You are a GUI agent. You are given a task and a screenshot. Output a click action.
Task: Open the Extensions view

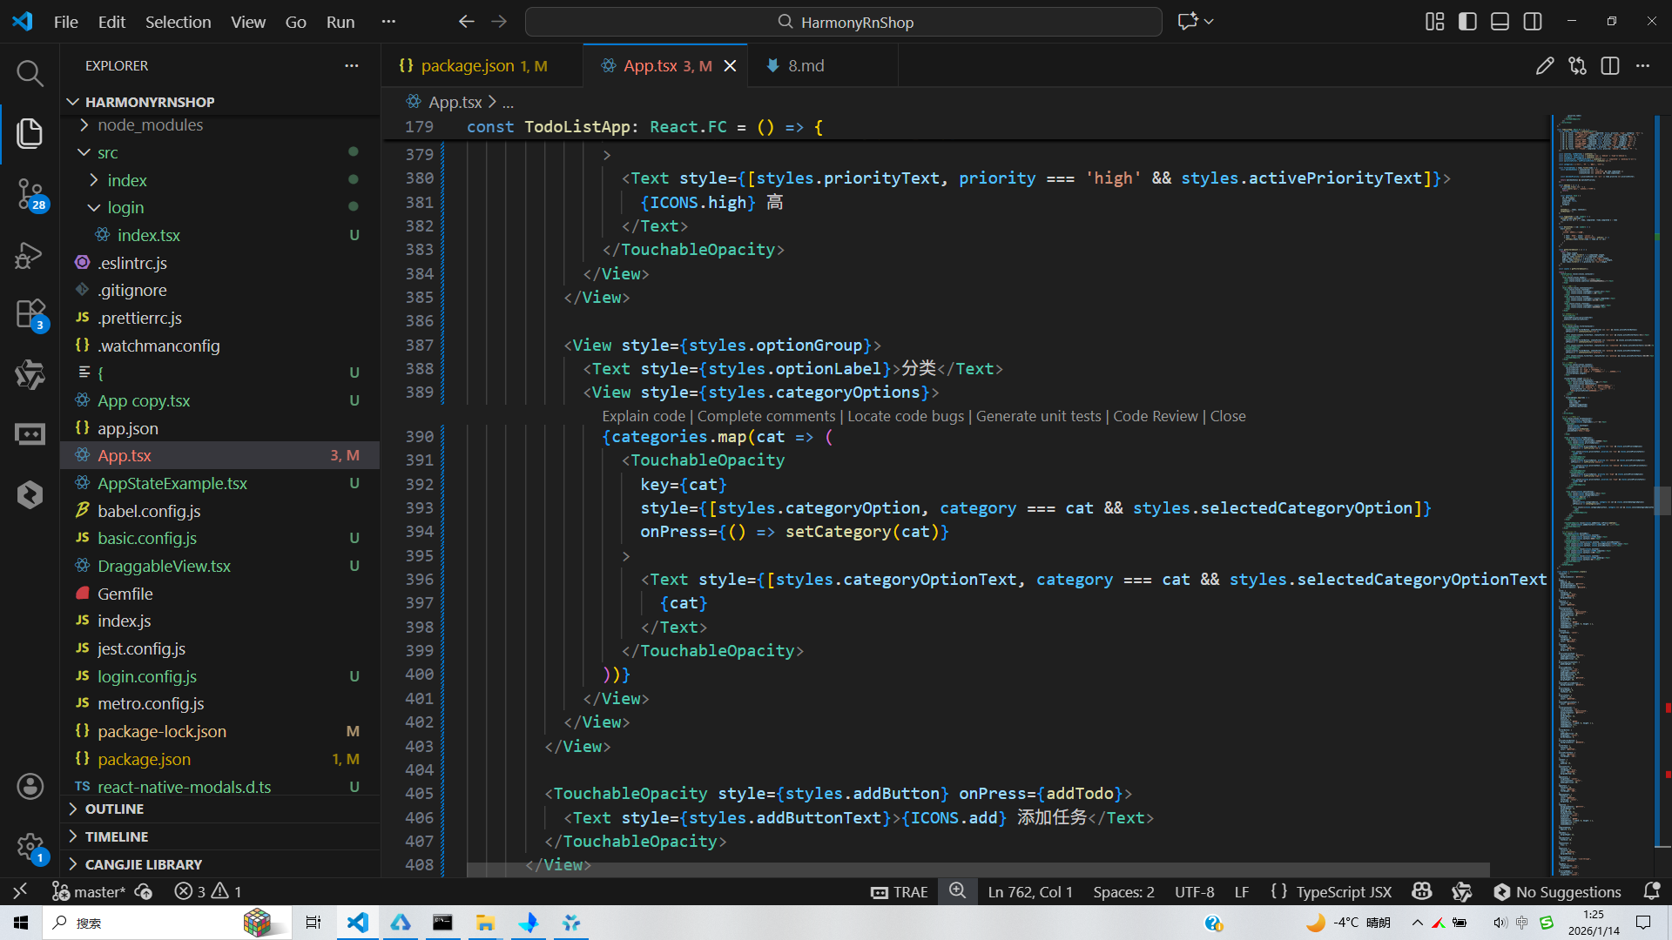pos(30,314)
